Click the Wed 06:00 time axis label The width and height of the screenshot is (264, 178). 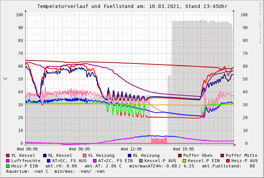[79, 149]
